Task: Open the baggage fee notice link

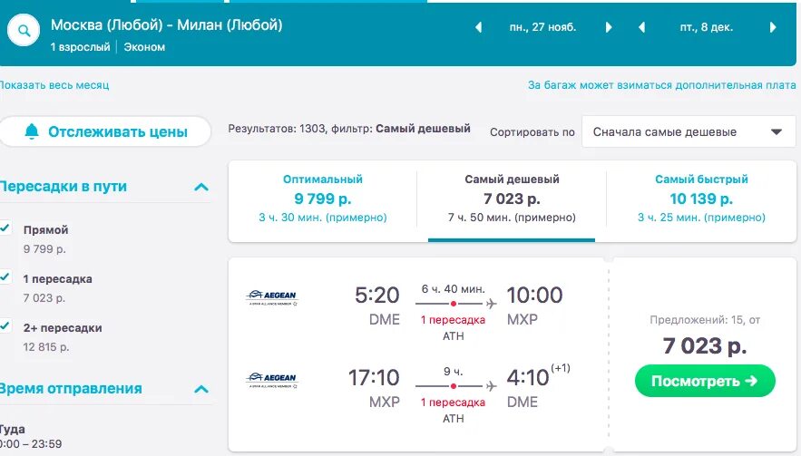Action: click(661, 85)
